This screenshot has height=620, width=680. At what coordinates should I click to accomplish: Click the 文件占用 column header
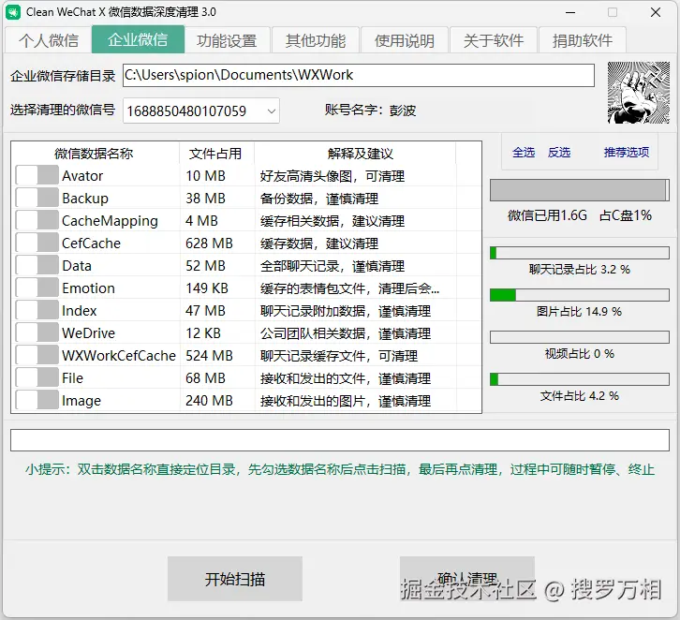(216, 154)
